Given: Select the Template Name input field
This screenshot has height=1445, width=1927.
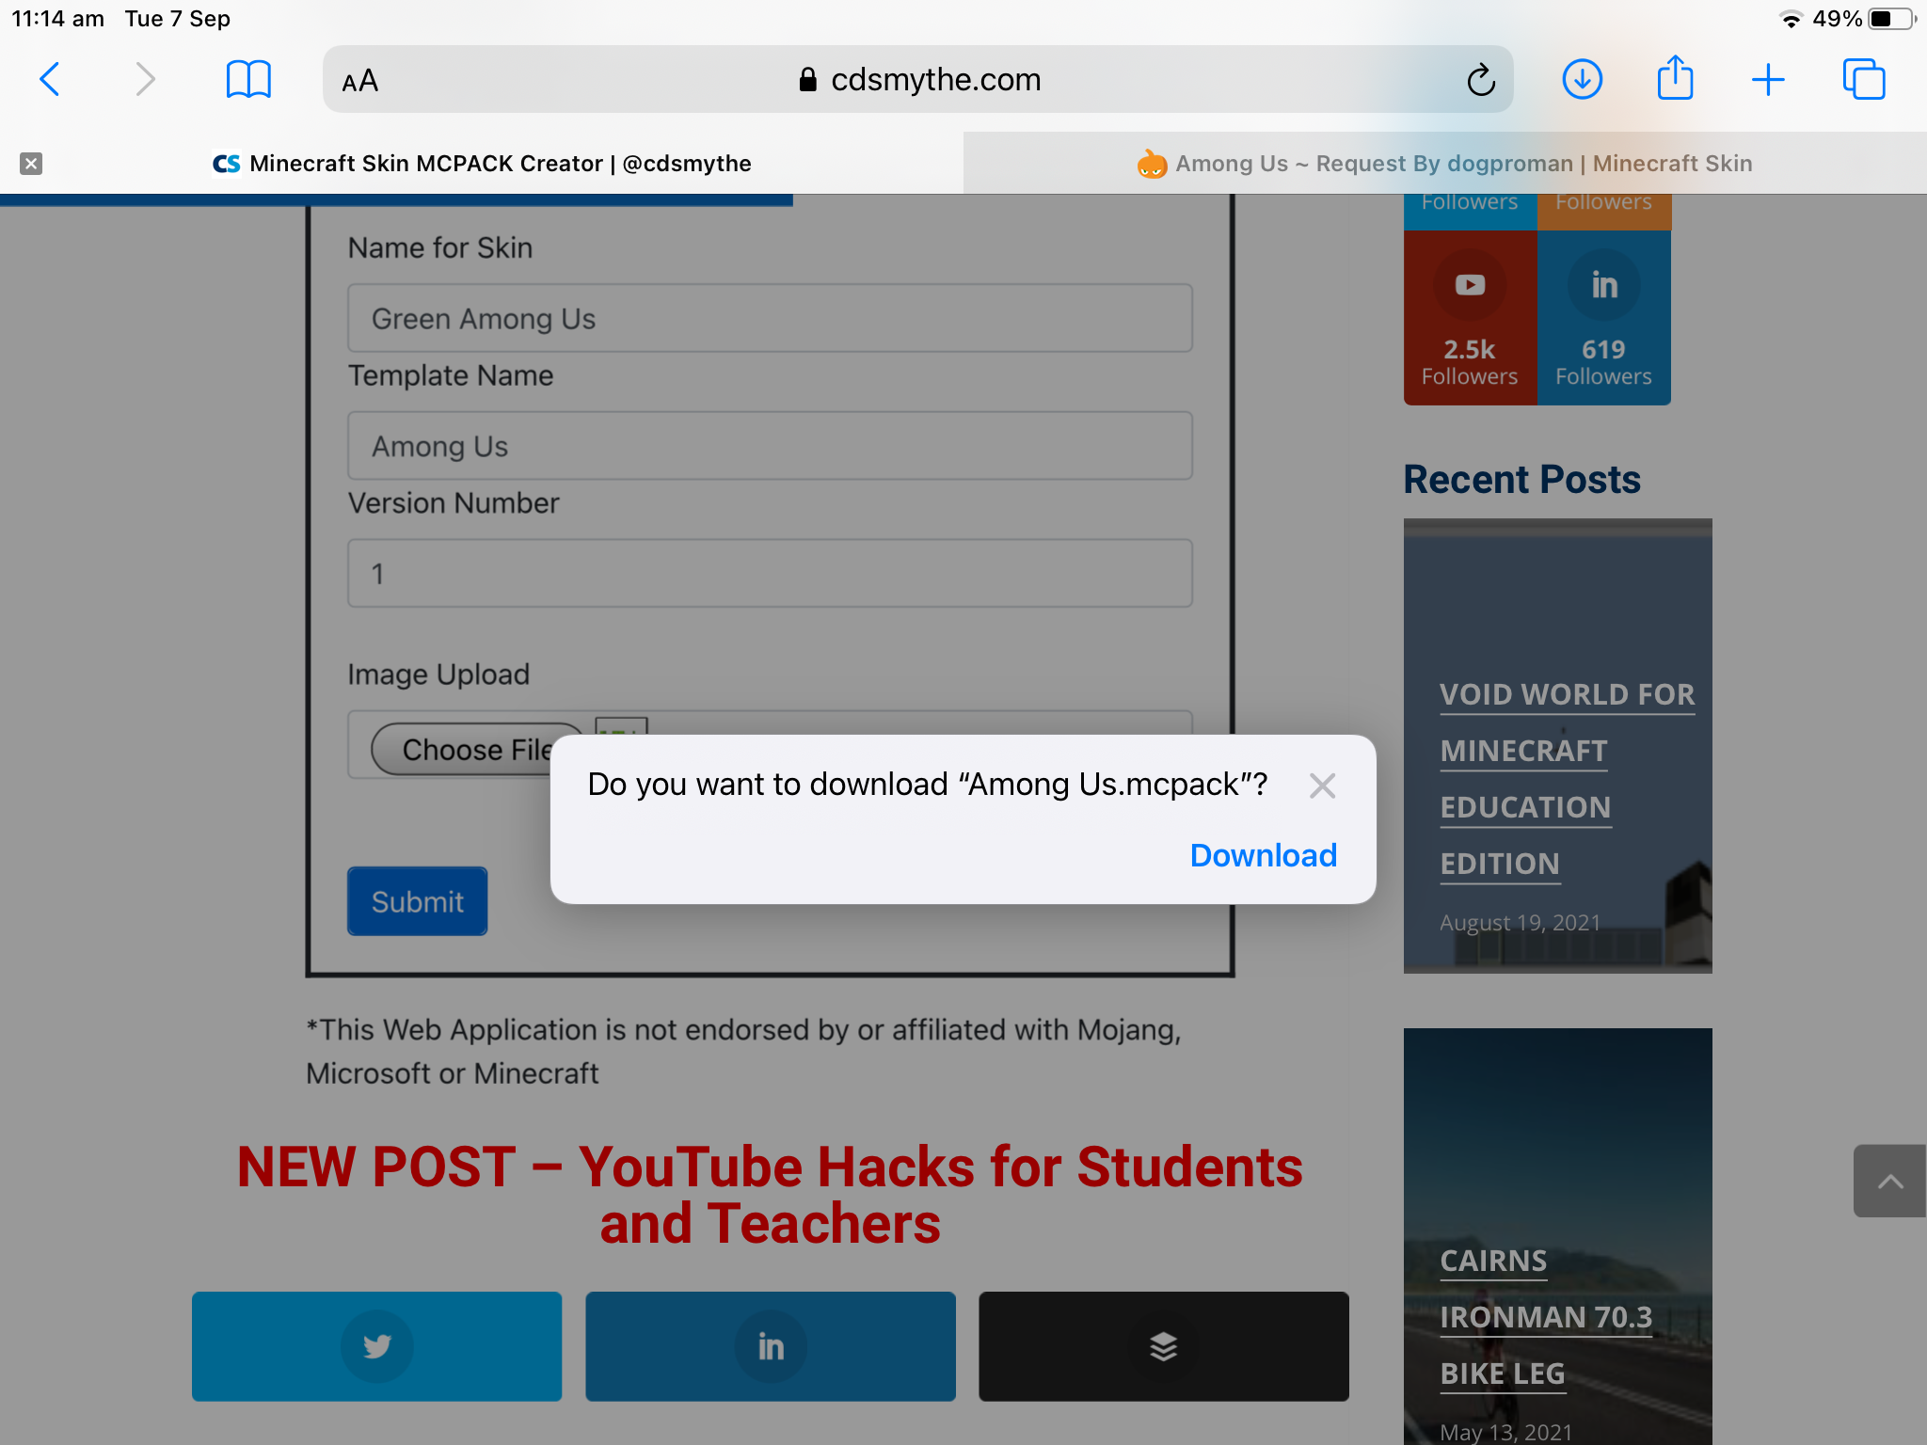Looking at the screenshot, I should [771, 446].
